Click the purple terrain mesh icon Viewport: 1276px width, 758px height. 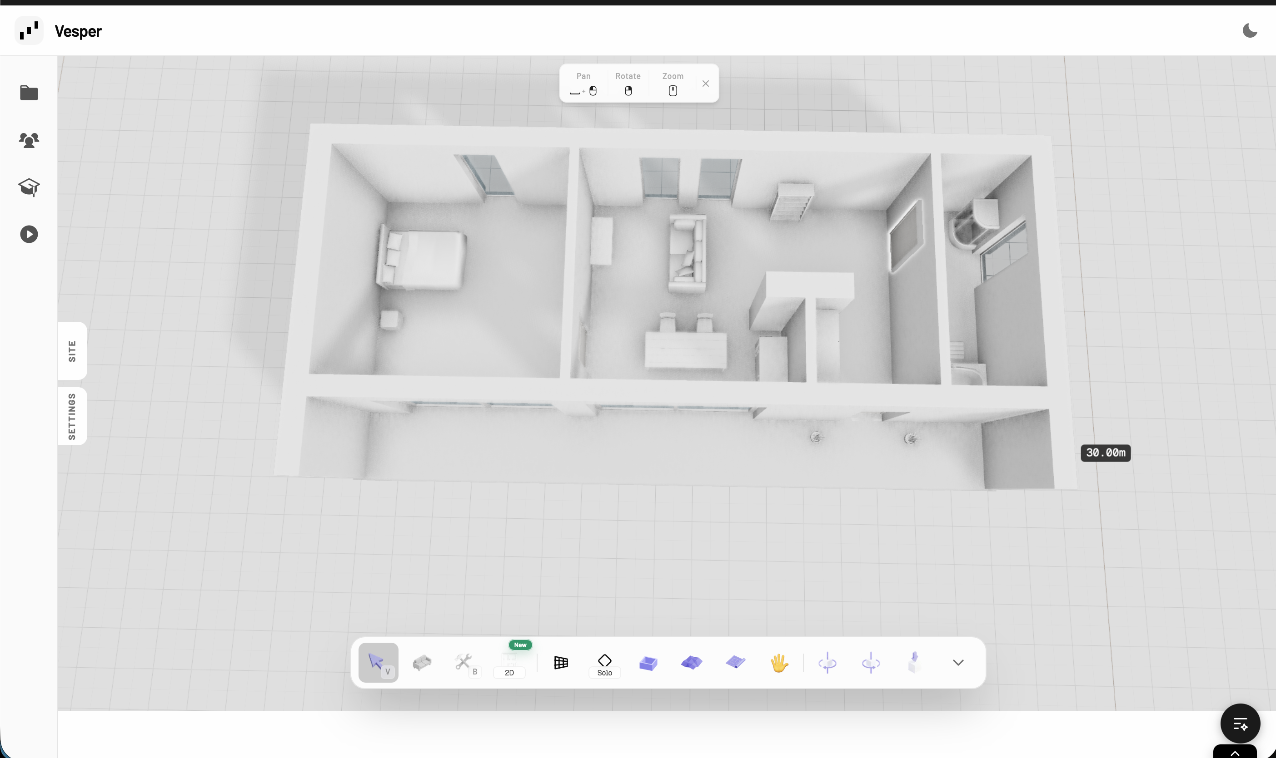coord(691,663)
